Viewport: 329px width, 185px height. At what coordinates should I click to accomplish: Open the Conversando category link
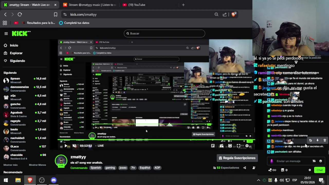pos(79,168)
